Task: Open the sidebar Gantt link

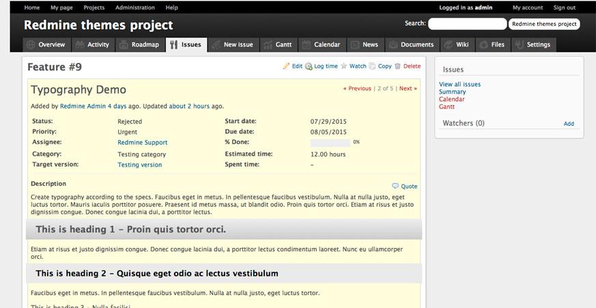Action: click(446, 107)
